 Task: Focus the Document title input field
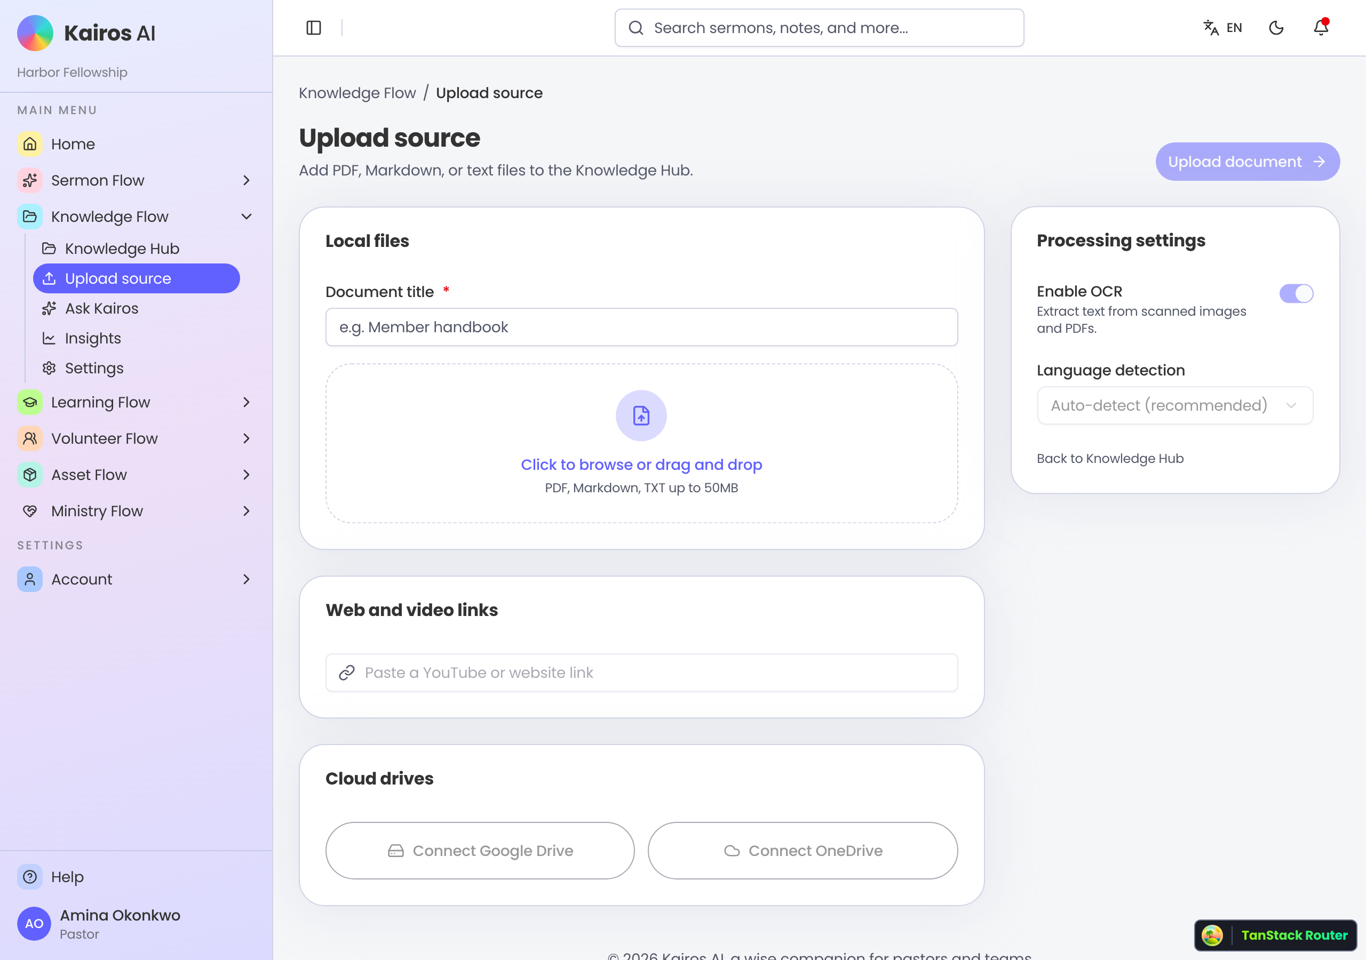pyautogui.click(x=641, y=327)
